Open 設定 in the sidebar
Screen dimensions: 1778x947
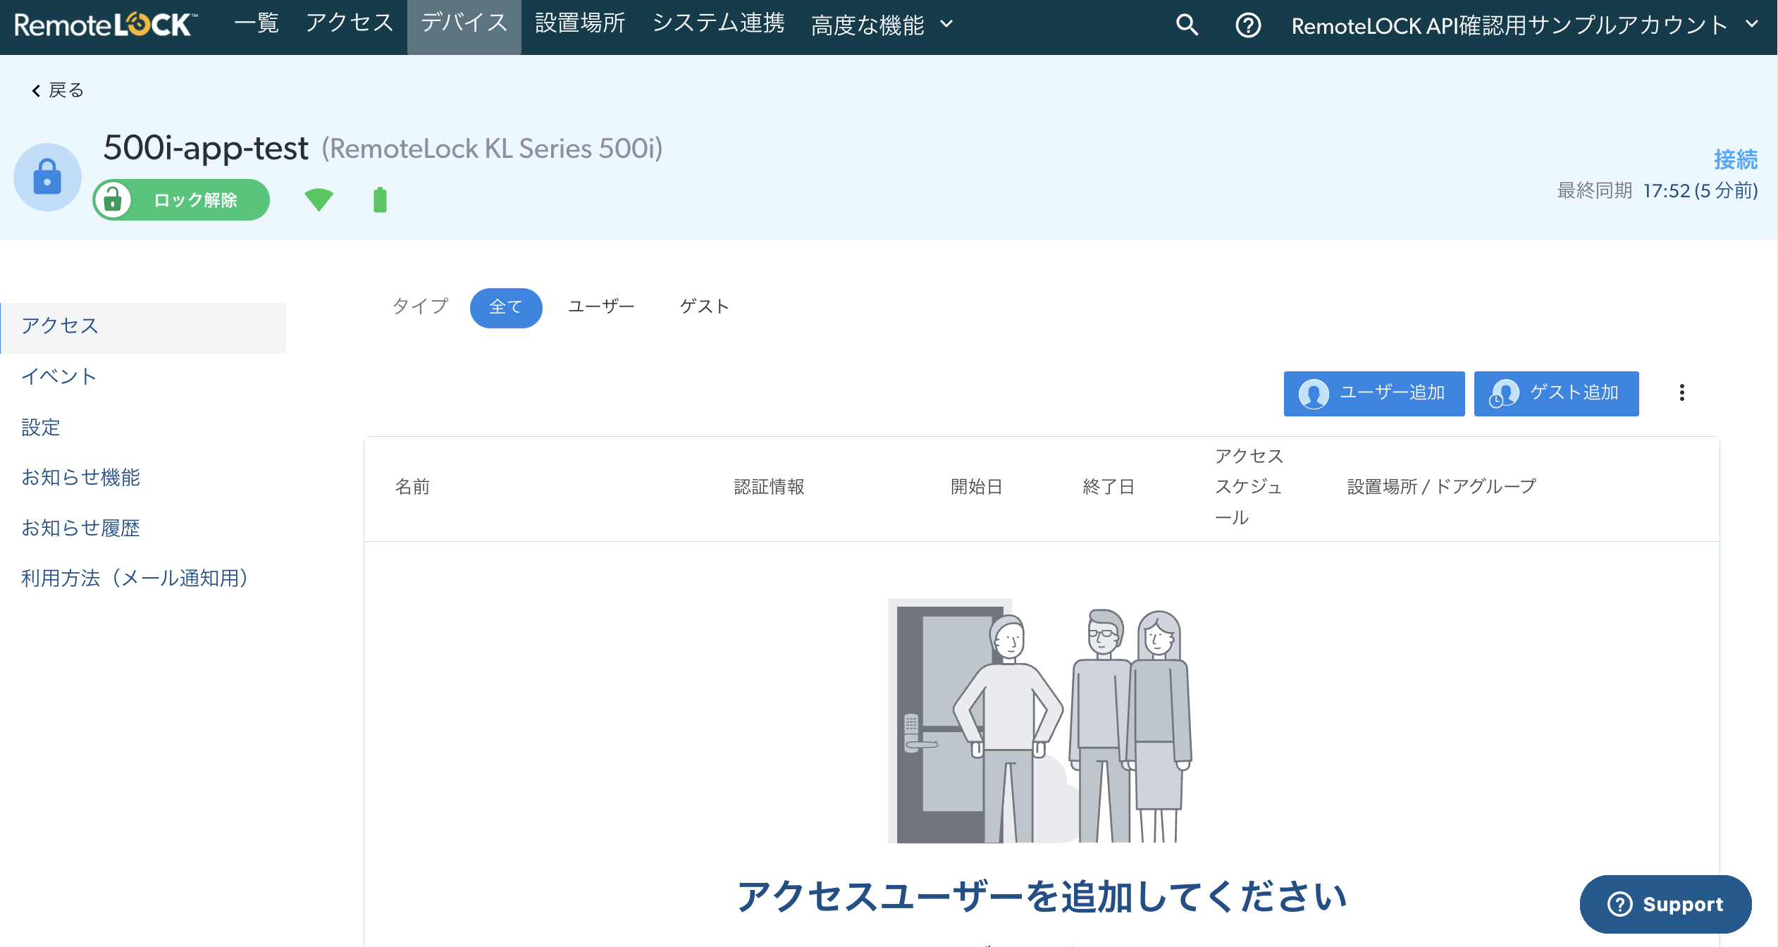[x=40, y=428]
